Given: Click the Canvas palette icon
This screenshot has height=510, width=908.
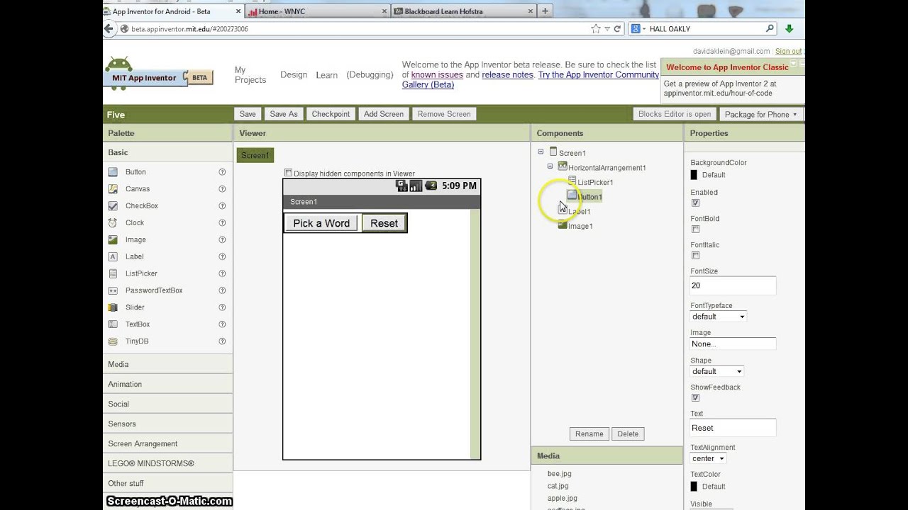Looking at the screenshot, I should click(113, 189).
